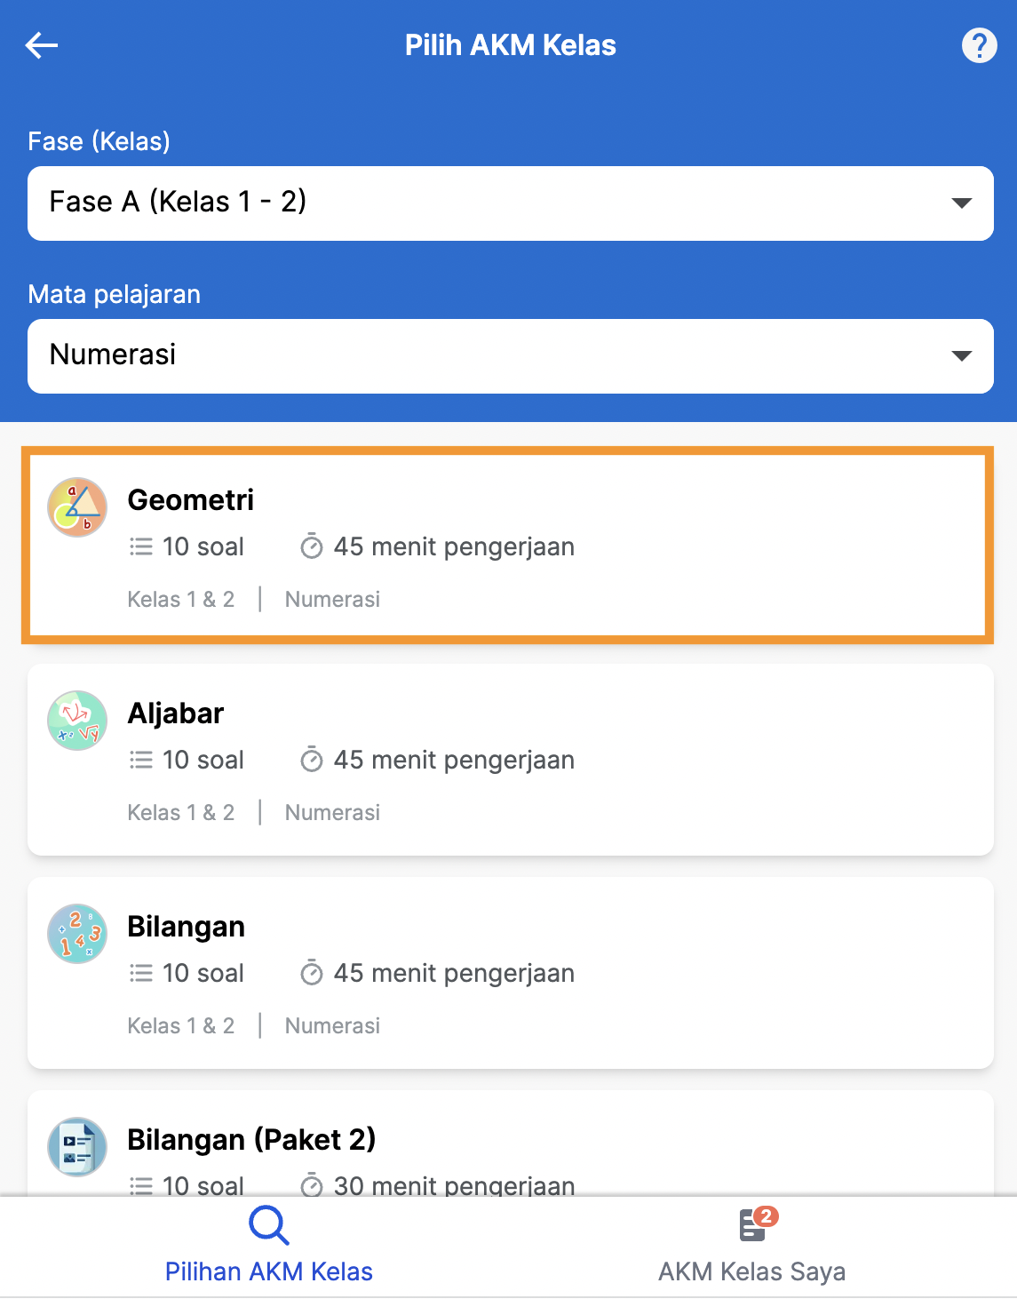Tap the timer icon in Geometri card
The image size is (1017, 1299).
(x=312, y=546)
